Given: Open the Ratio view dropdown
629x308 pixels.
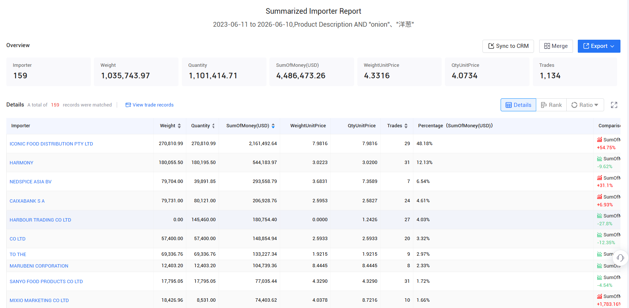Looking at the screenshot, I should click(585, 105).
